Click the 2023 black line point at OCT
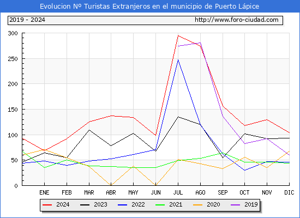Viewport: 300px width, 218px height. tap(245, 134)
